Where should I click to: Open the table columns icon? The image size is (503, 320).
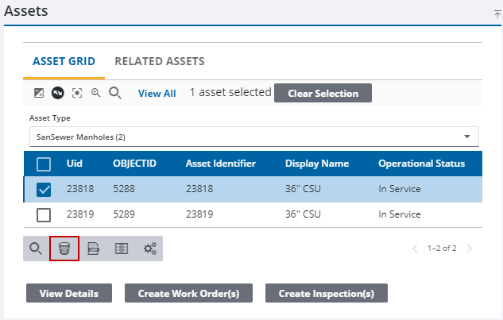point(121,249)
